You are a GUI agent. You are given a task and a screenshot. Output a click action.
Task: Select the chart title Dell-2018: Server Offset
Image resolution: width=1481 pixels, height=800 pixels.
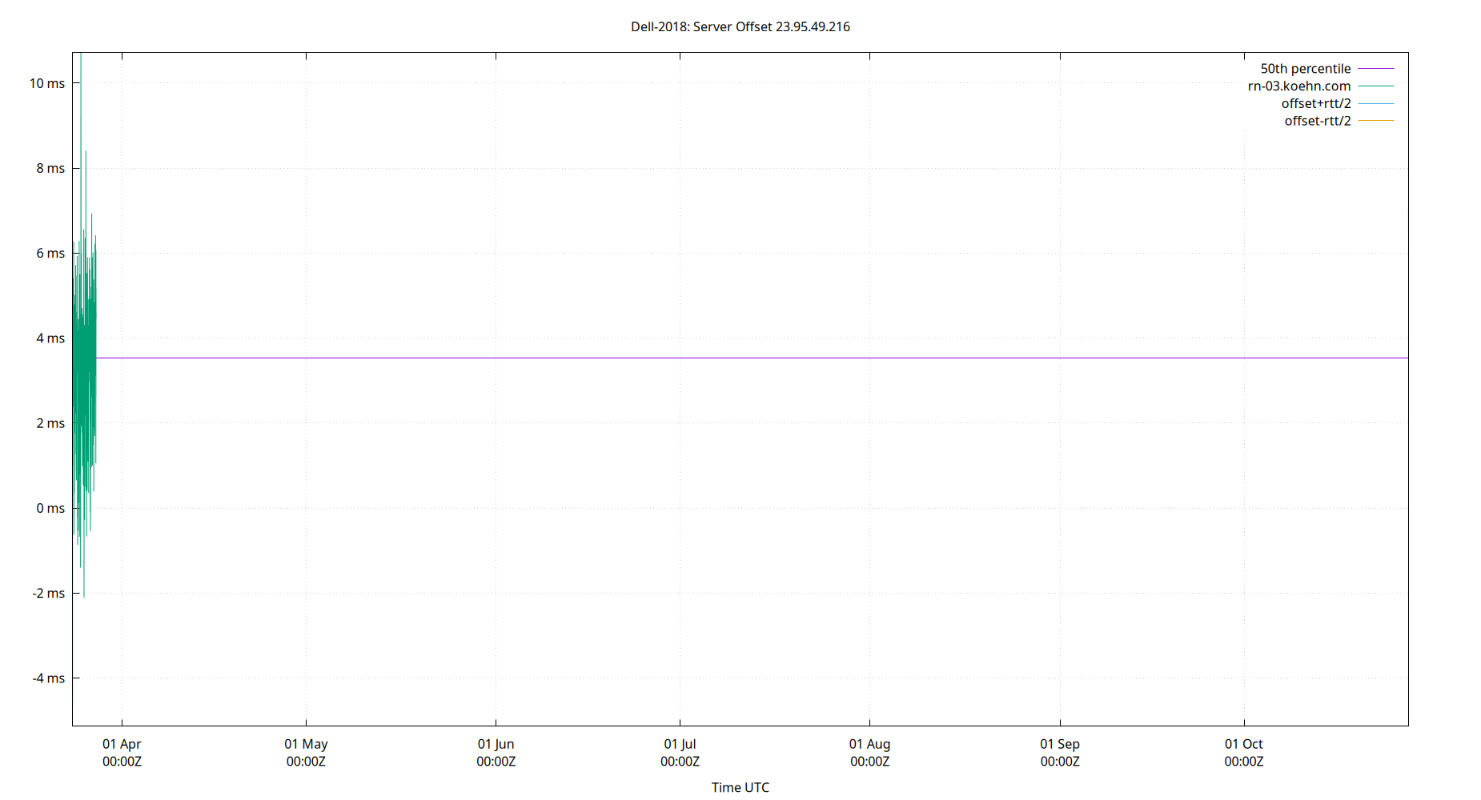(x=740, y=26)
